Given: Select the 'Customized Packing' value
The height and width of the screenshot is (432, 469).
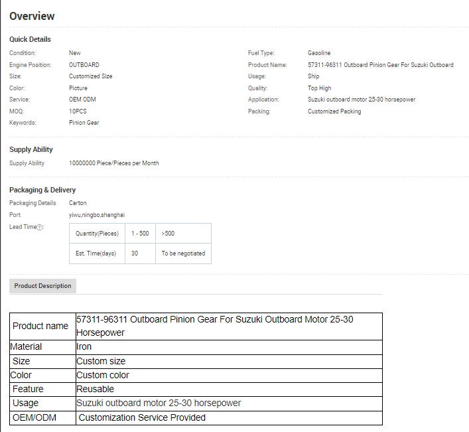Looking at the screenshot, I should point(334,111).
